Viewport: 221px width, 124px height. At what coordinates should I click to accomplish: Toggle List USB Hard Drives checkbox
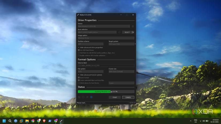(x=79, y=50)
